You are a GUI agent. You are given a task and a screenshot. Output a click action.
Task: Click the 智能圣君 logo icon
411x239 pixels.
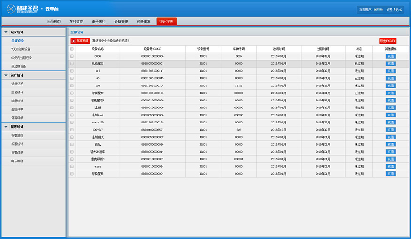(11, 8)
